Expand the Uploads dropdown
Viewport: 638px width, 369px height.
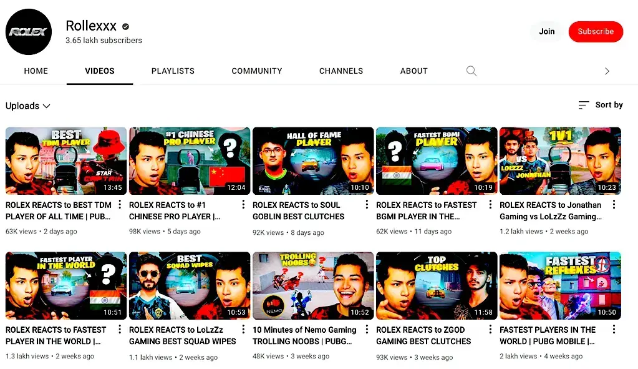tap(28, 106)
